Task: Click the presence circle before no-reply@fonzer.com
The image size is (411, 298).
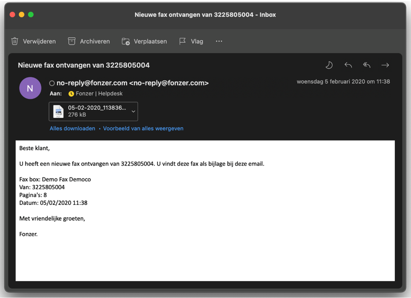Action: [x=52, y=83]
